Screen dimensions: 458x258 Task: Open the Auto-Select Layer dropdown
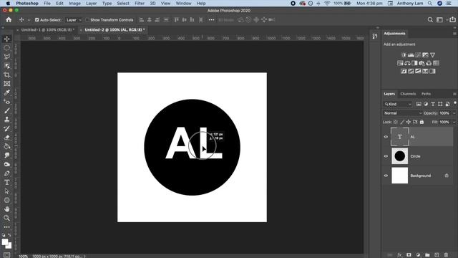tap(73, 20)
